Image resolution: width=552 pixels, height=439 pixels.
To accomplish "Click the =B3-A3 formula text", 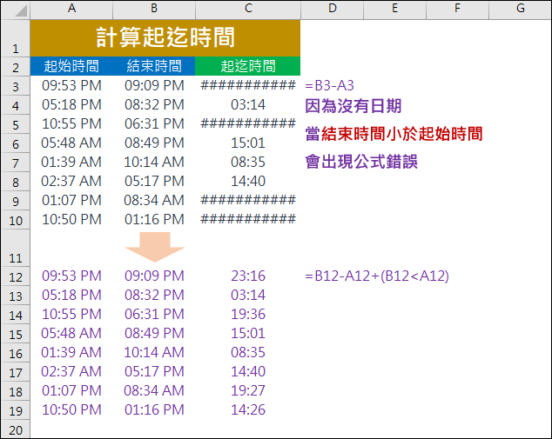I will point(329,85).
